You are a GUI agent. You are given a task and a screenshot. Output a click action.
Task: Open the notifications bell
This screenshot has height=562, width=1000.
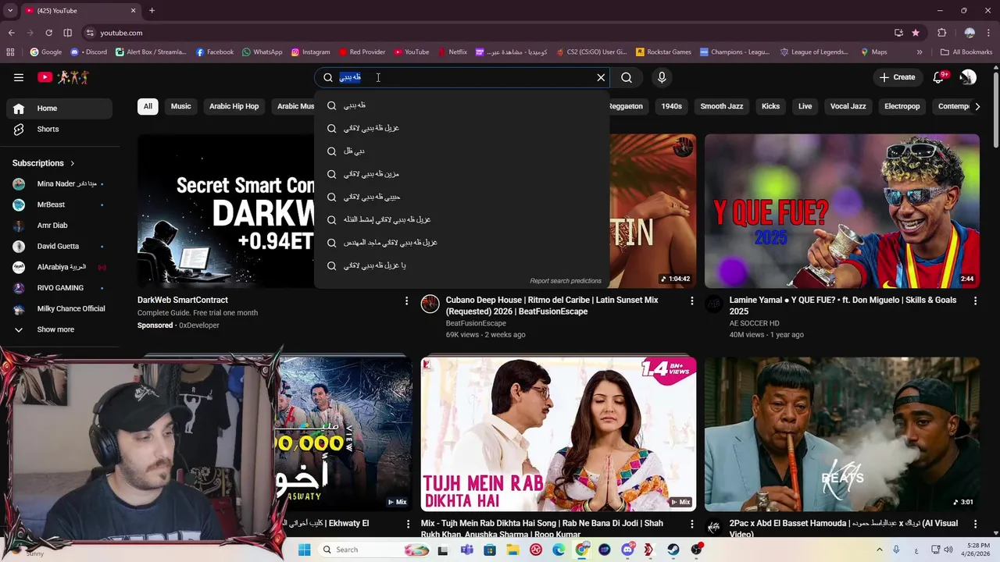(939, 77)
